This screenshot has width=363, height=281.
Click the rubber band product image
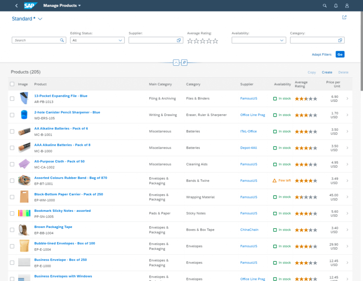[24, 180]
